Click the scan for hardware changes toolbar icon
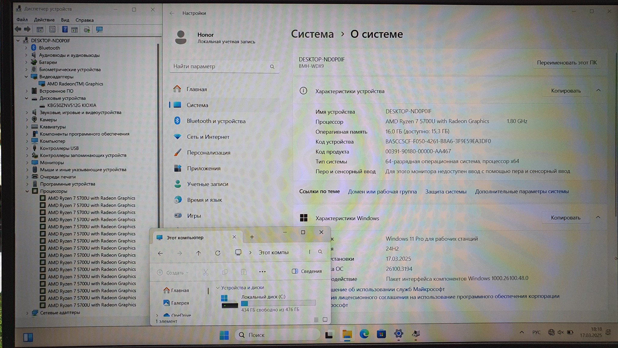This screenshot has height=348, width=618. pos(99,29)
